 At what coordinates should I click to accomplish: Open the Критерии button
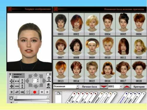pos(139,87)
